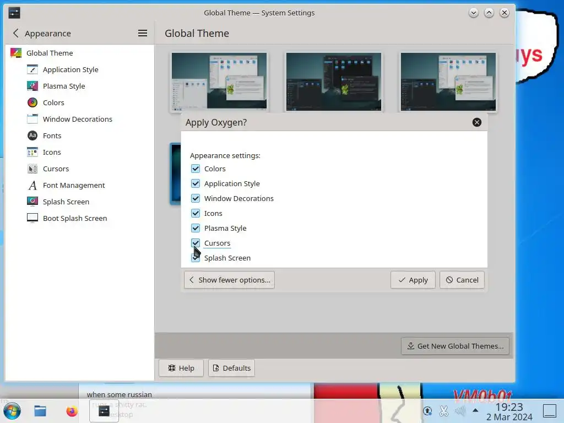Click the Apply button in dialog
The width and height of the screenshot is (564, 423).
413,280
